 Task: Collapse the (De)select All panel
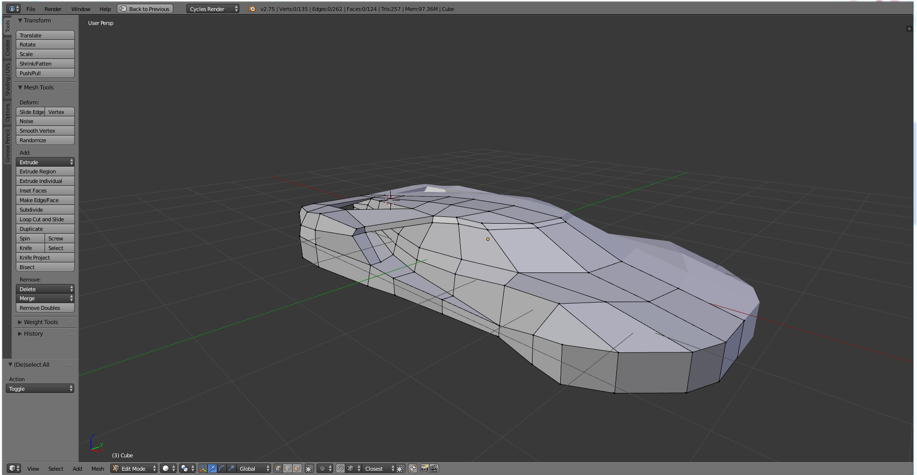point(31,365)
